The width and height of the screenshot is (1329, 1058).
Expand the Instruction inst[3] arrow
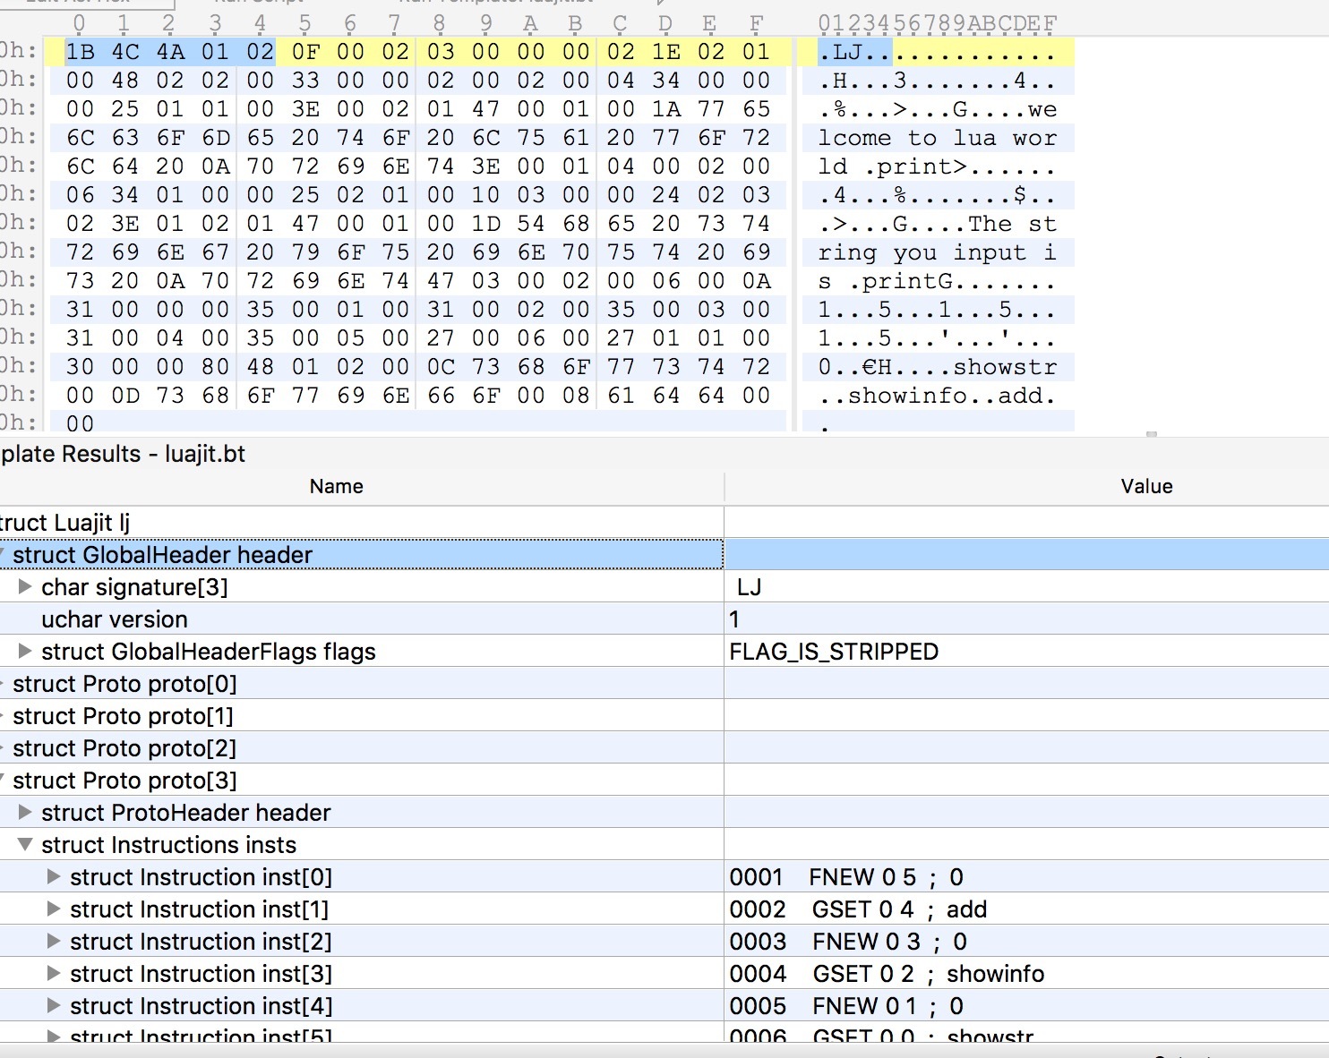click(x=54, y=974)
